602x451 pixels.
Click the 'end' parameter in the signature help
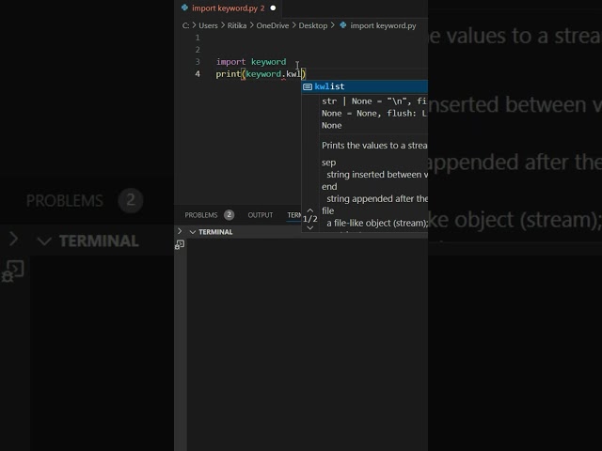(x=329, y=187)
